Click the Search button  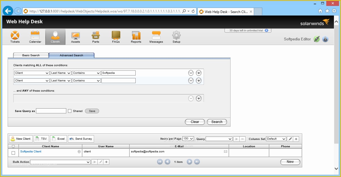pyautogui.click(x=217, y=122)
